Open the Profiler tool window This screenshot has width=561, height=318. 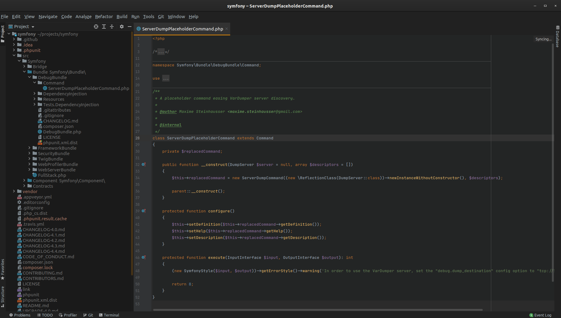[x=68, y=315]
